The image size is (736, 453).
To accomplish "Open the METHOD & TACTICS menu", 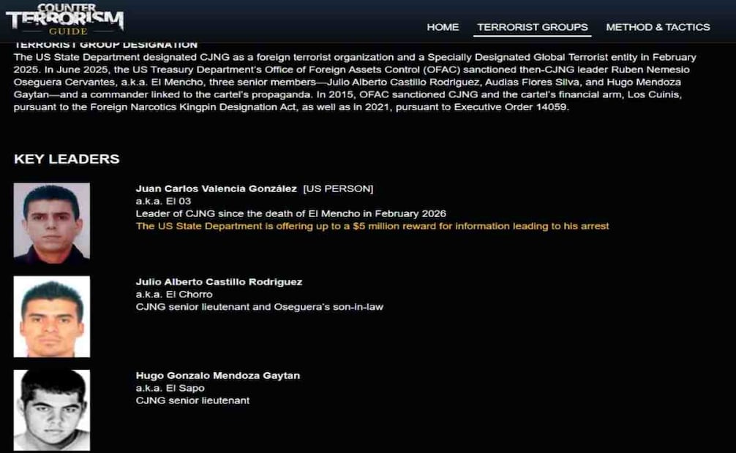I will click(658, 27).
